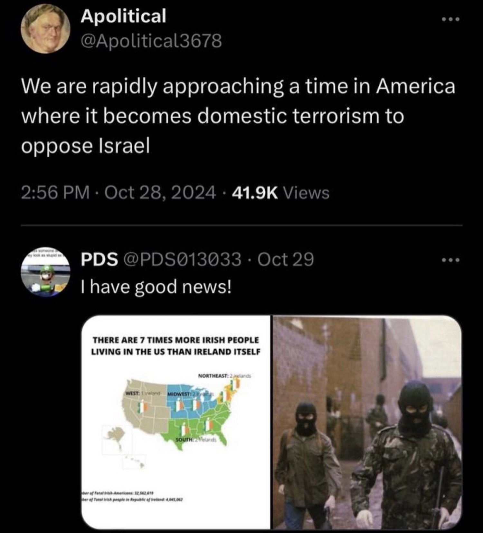Open the @Apolitical3678 handle link
Viewport: 483px width, 533px height.
point(151,41)
